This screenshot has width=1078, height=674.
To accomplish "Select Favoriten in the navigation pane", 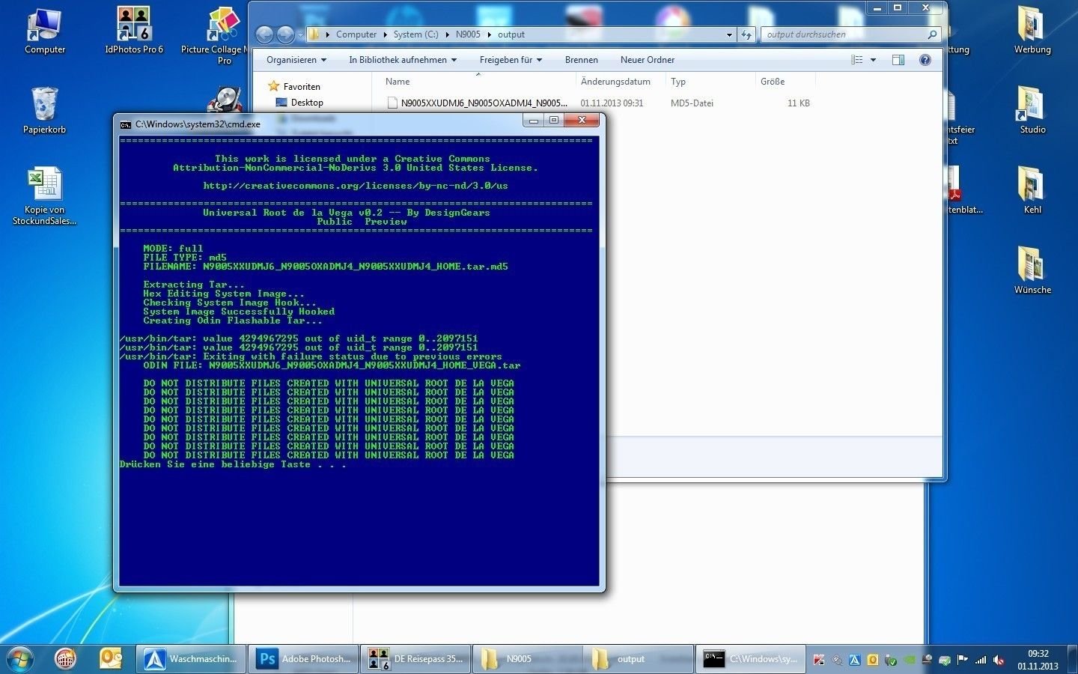I will tap(294, 87).
